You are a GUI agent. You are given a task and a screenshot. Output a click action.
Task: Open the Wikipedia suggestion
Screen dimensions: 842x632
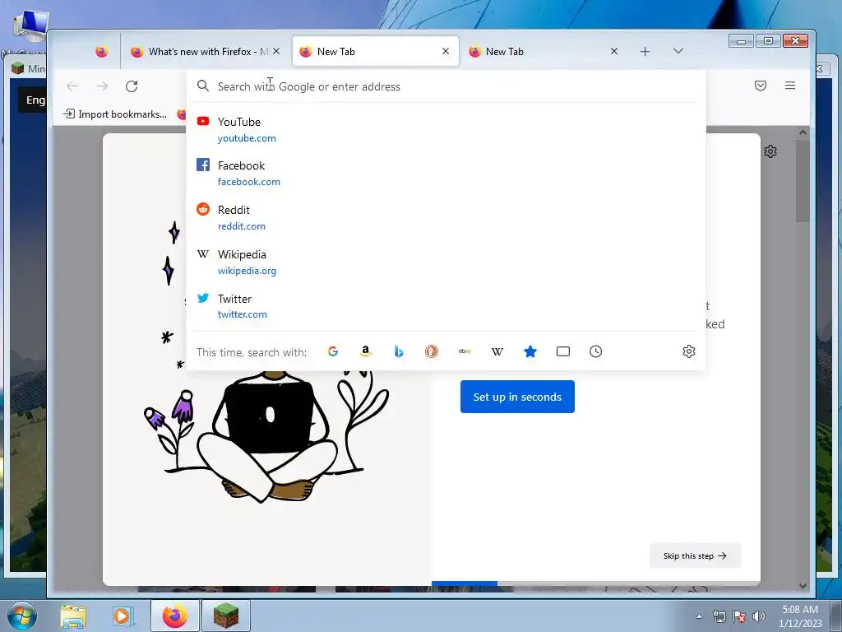click(x=446, y=263)
